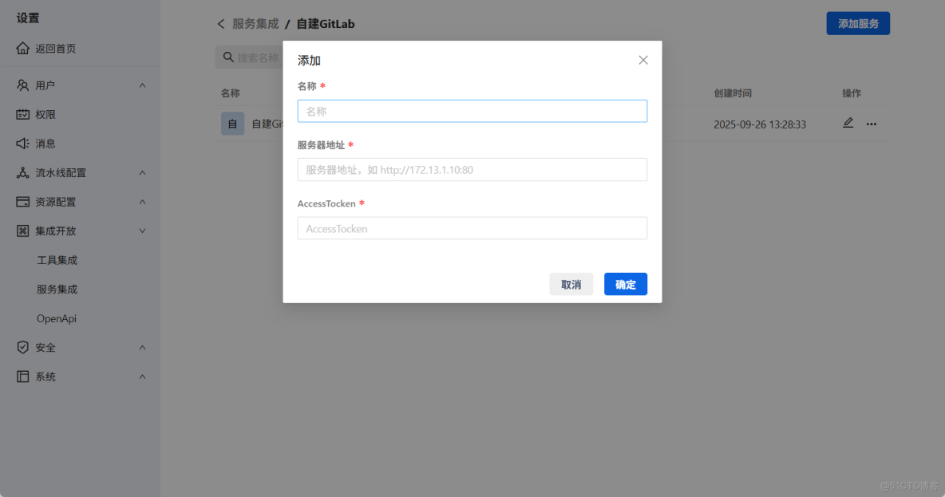Click the 权限 calendar icon
945x497 pixels.
pyautogui.click(x=21, y=114)
